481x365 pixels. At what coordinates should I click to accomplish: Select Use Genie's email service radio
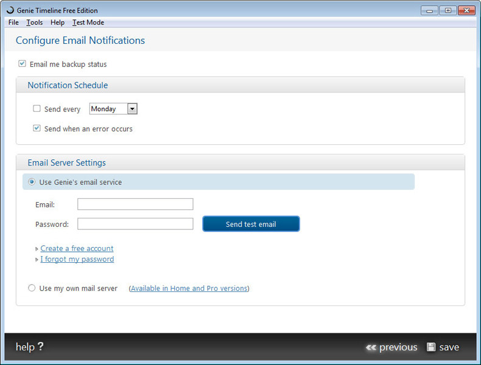(x=32, y=182)
